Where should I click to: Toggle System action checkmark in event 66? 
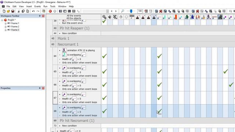click(x=104, y=85)
